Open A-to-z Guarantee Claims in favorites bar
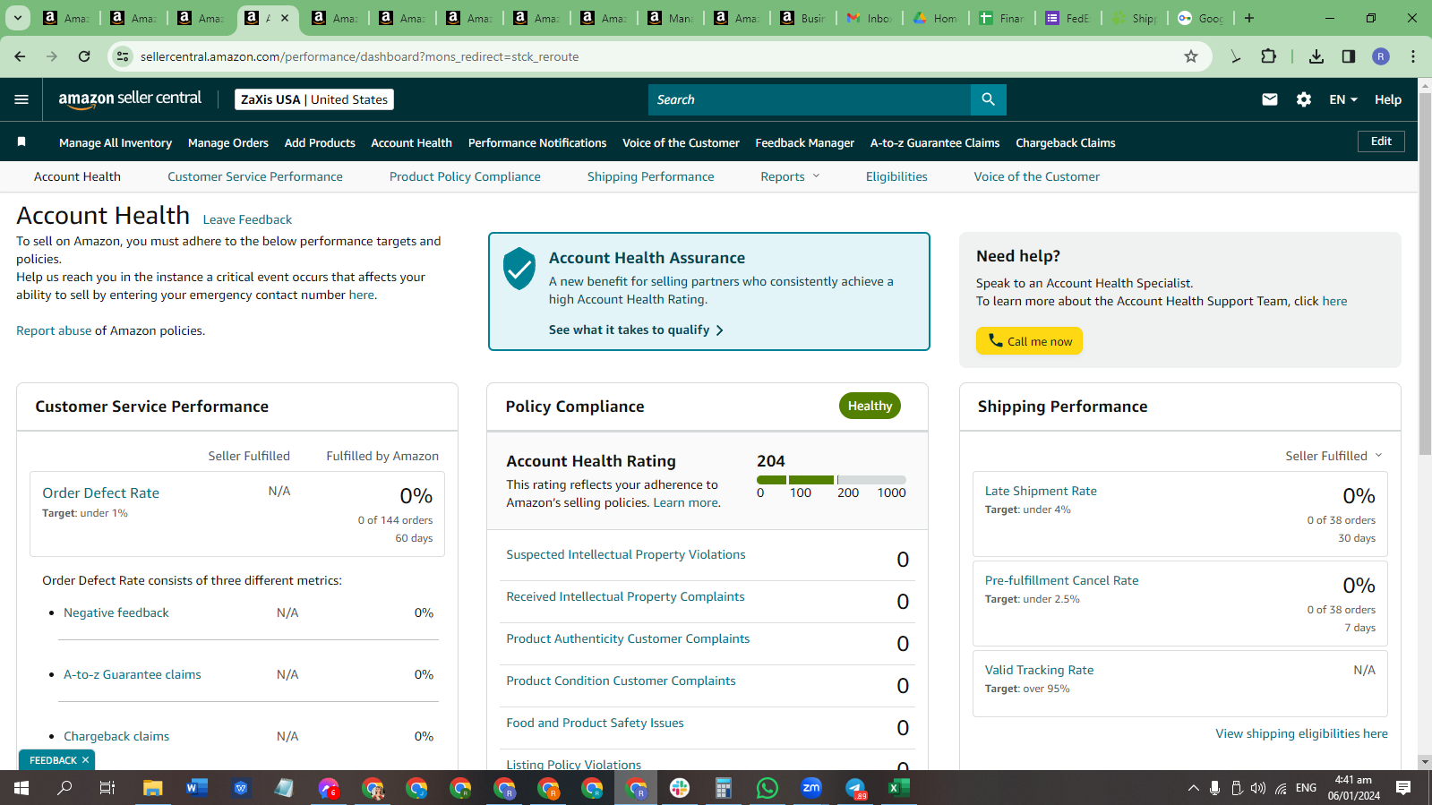This screenshot has height=805, width=1432. pyautogui.click(x=935, y=142)
